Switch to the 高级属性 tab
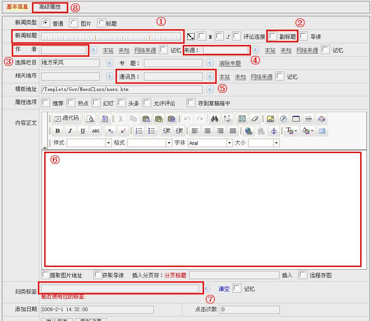Screen dimensions: 371x321 [50, 7]
